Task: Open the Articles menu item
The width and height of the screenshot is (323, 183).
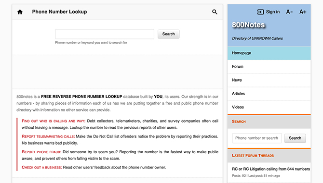Action: click(x=269, y=94)
